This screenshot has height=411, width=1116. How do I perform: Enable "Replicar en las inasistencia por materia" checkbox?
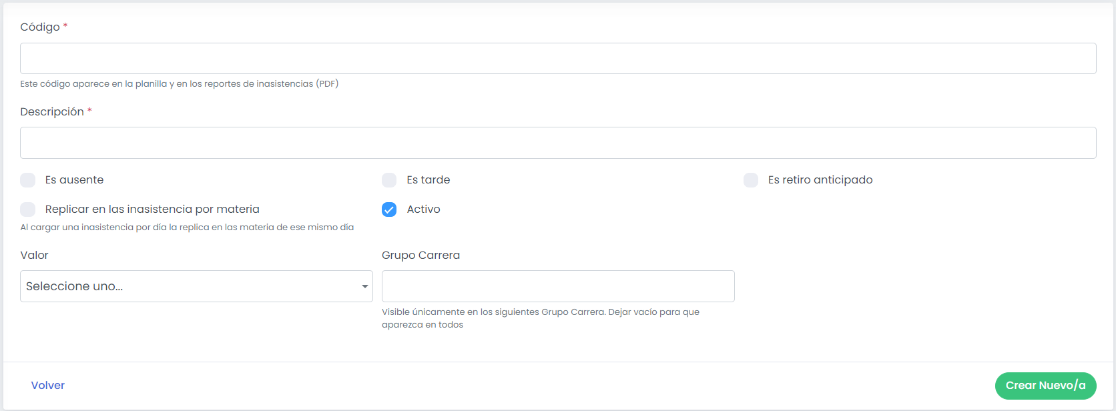(28, 210)
